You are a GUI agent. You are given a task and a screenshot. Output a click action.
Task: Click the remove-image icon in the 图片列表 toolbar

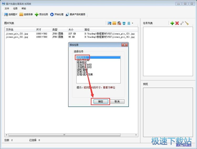pos(119,23)
